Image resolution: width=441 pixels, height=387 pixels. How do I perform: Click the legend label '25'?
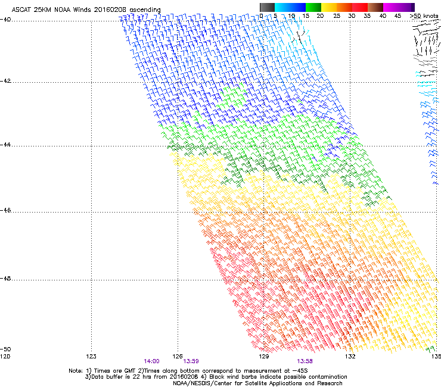point(337,15)
